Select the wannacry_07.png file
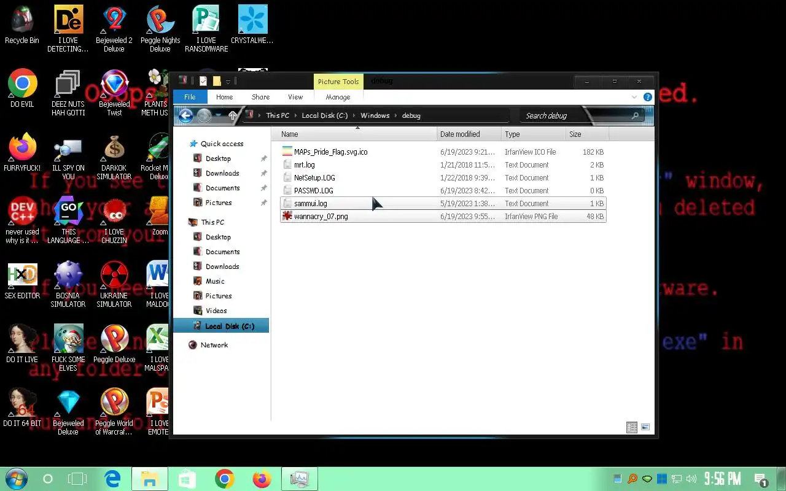This screenshot has width=786, height=491. [443, 216]
